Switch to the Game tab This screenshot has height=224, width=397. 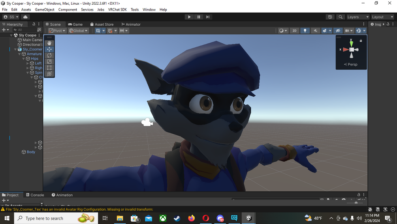[75, 24]
